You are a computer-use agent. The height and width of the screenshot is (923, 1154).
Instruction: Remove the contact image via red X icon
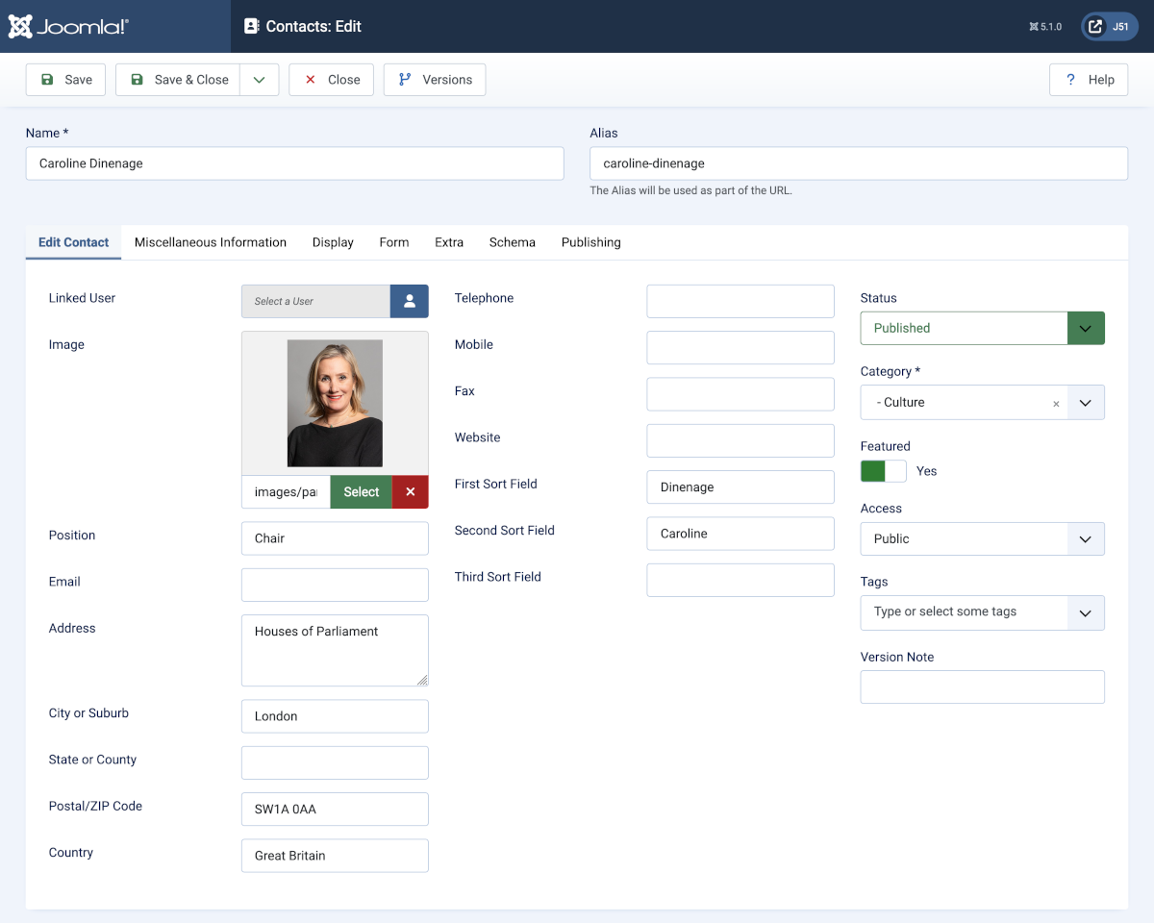click(x=410, y=491)
